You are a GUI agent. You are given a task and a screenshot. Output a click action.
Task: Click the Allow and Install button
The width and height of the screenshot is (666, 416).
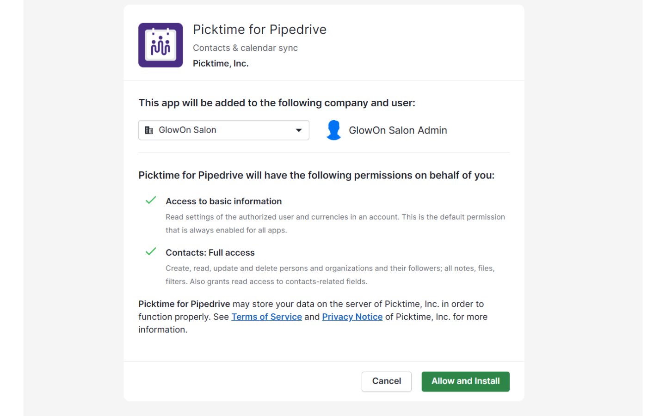(465, 381)
